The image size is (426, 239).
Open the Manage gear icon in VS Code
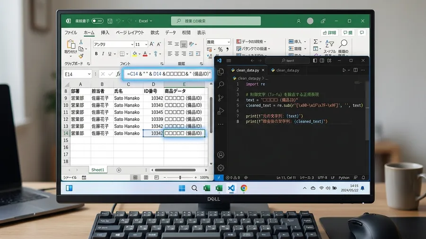(x=221, y=168)
